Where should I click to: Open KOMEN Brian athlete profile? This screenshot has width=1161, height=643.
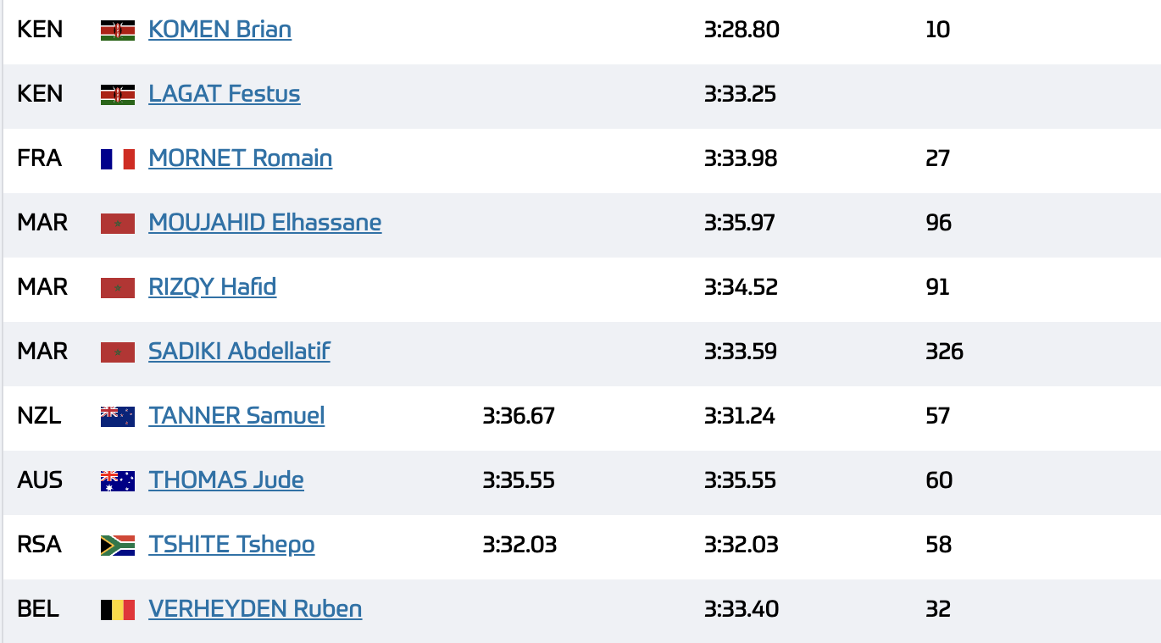pyautogui.click(x=219, y=30)
